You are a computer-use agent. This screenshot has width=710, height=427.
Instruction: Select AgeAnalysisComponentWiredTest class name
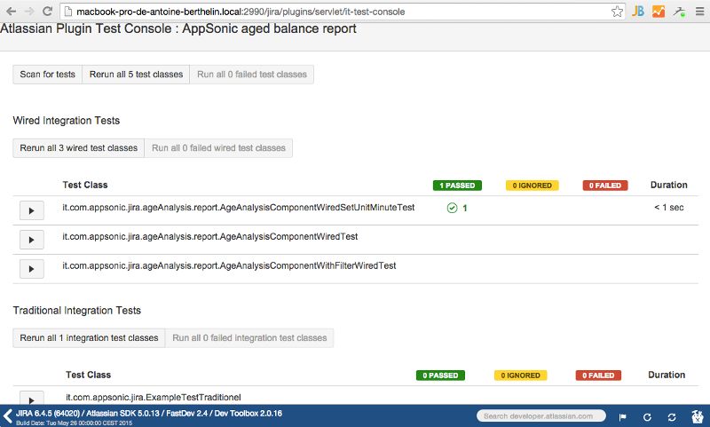[210, 236]
